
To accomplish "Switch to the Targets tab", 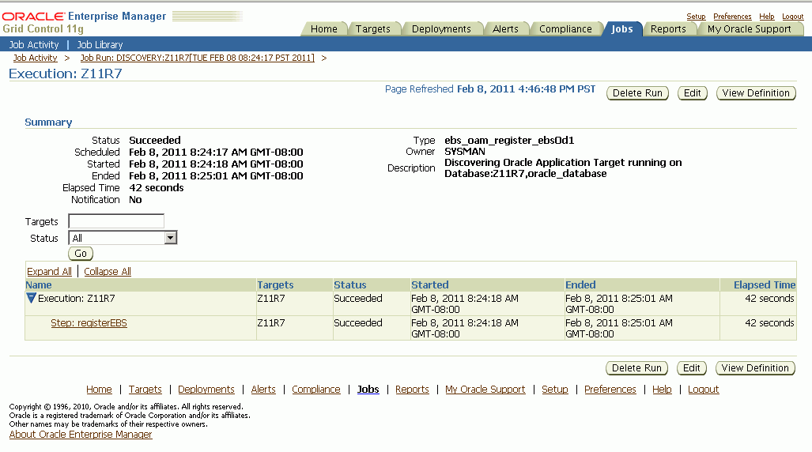I will [x=373, y=29].
